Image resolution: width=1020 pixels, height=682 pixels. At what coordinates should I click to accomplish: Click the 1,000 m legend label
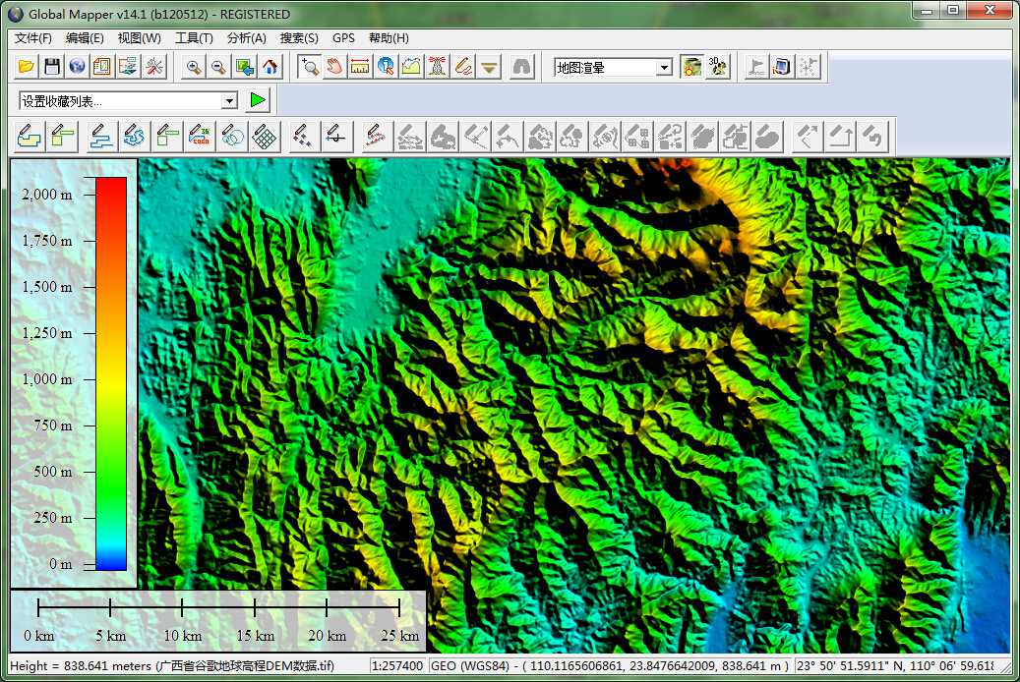point(47,379)
